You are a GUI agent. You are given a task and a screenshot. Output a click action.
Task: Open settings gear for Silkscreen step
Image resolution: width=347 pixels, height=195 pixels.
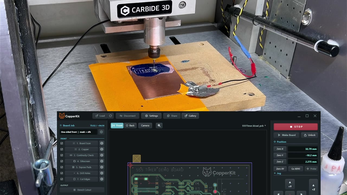click(102, 161)
